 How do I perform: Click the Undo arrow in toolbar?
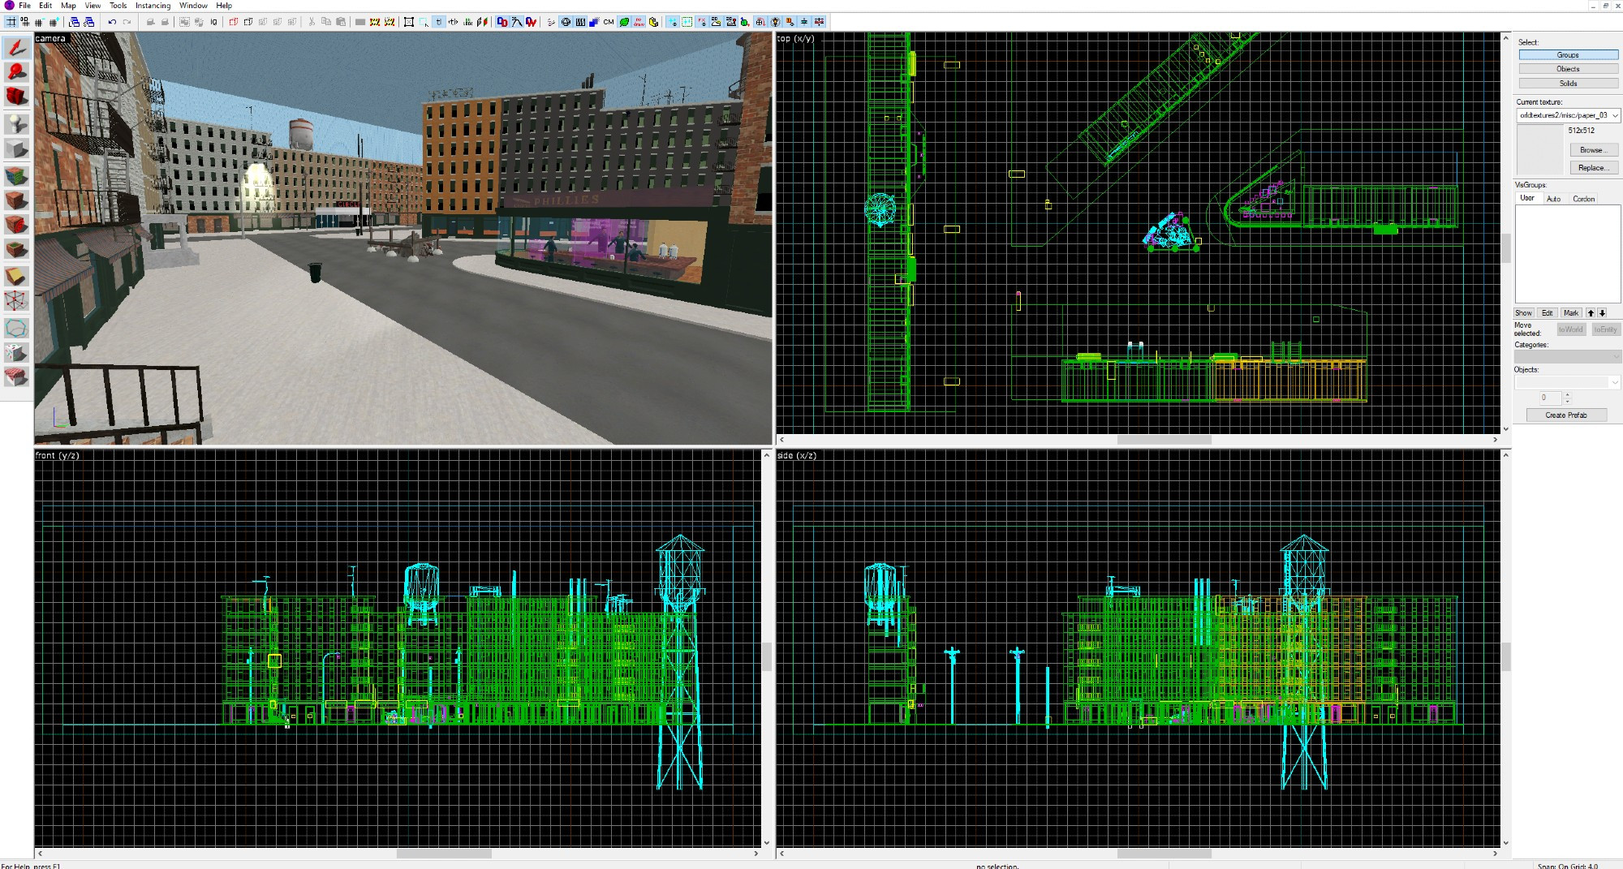tap(112, 22)
